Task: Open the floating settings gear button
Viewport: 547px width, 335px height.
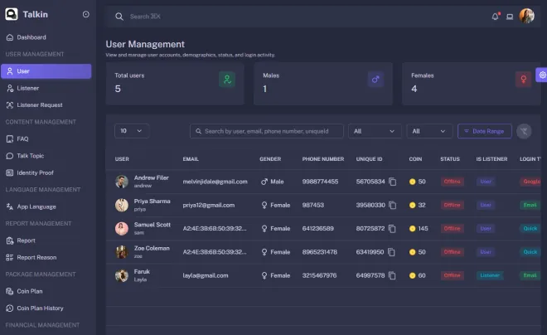Action: coord(542,75)
